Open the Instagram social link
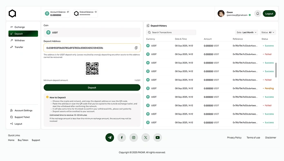Image resolution: width=284 pixels, height=161 pixels. point(134,137)
